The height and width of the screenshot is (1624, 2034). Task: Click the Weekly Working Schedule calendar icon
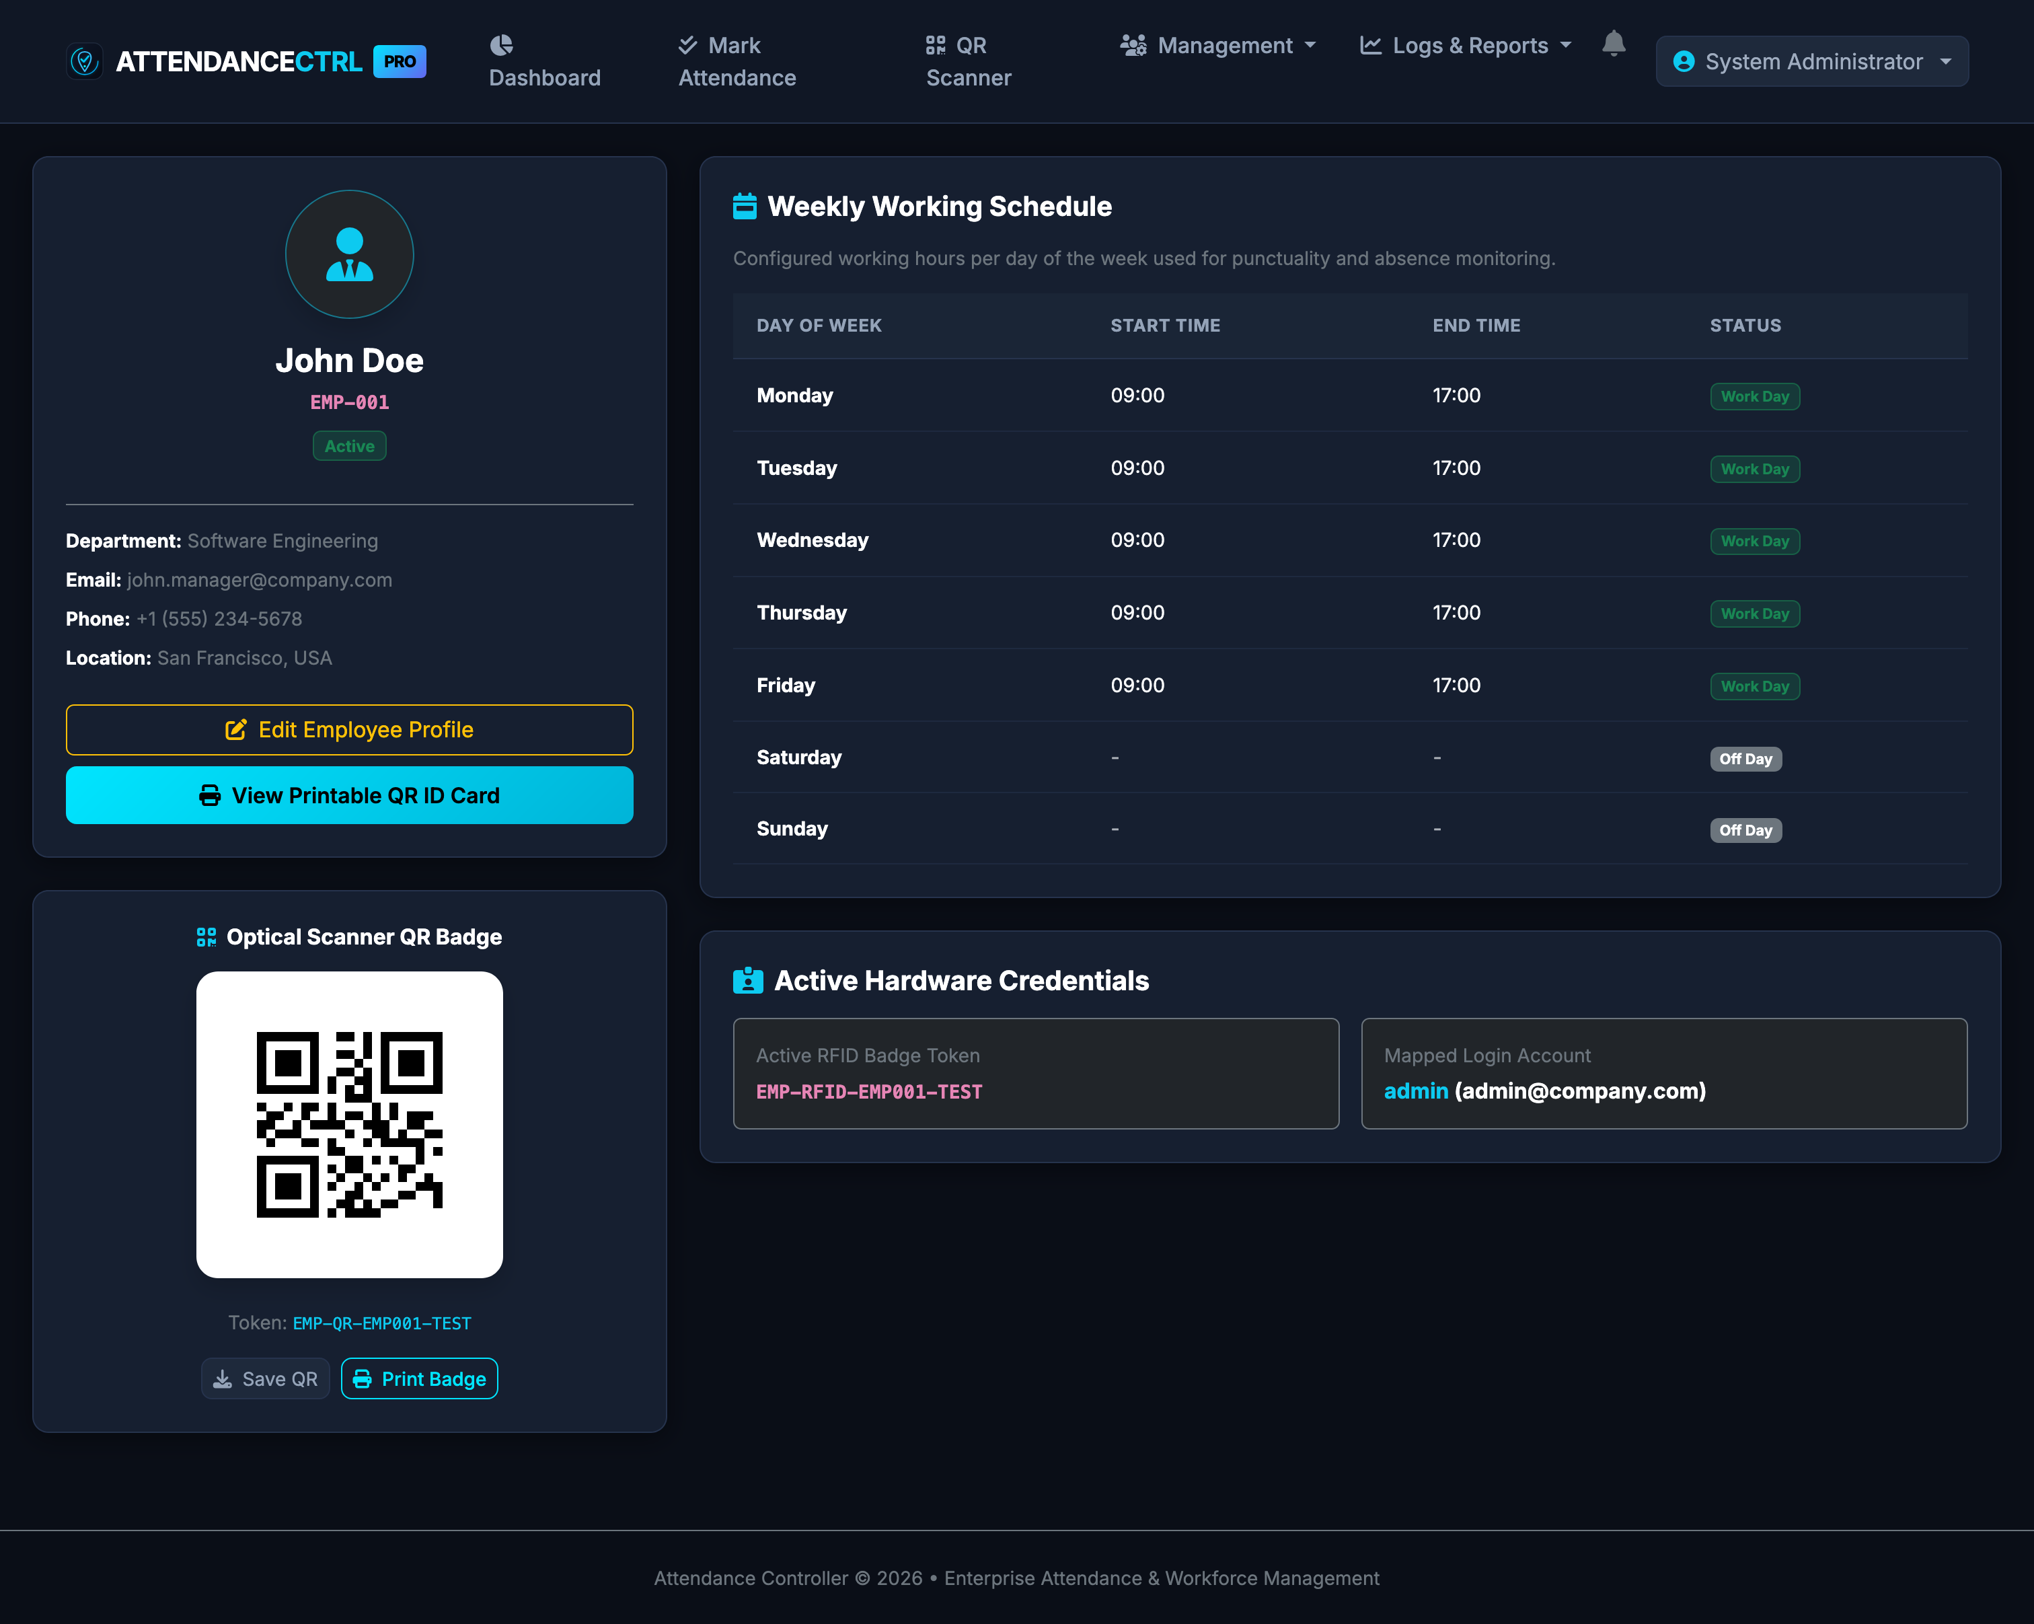[745, 206]
